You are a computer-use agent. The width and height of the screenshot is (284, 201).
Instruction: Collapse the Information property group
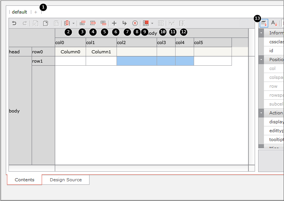tap(262, 33)
